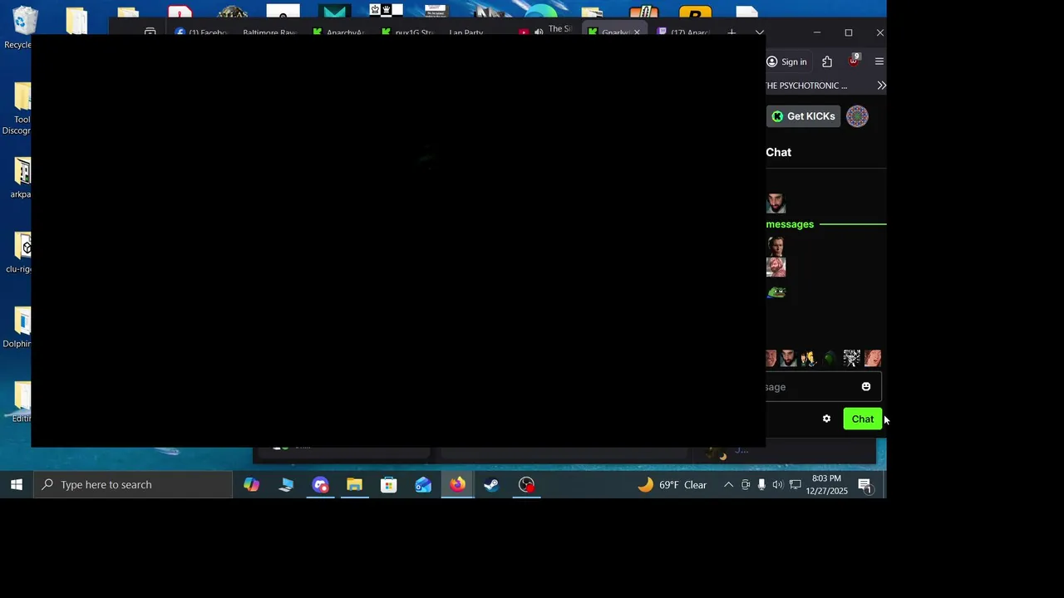Click Firefox icon in the taskbar

[457, 484]
